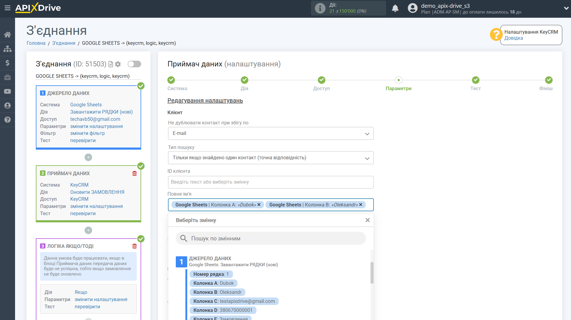Image resolution: width=571 pixels, height=320 pixels.
Task: Click Завантажити РЯДКИ (нові) link
Action: coord(101,112)
